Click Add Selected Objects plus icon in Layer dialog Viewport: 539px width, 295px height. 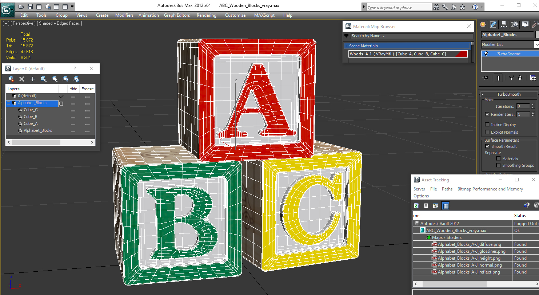pyautogui.click(x=33, y=79)
